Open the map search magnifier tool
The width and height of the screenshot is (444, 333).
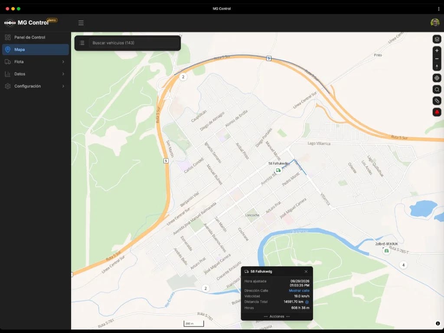(437, 89)
